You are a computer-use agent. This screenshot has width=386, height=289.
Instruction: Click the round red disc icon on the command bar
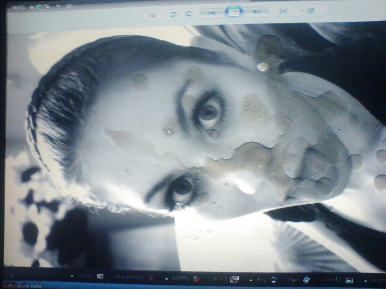(x=196, y=279)
